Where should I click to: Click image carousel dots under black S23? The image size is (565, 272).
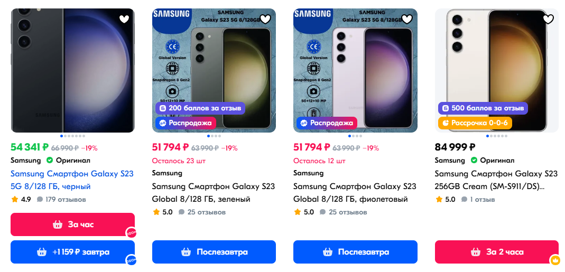click(73, 136)
